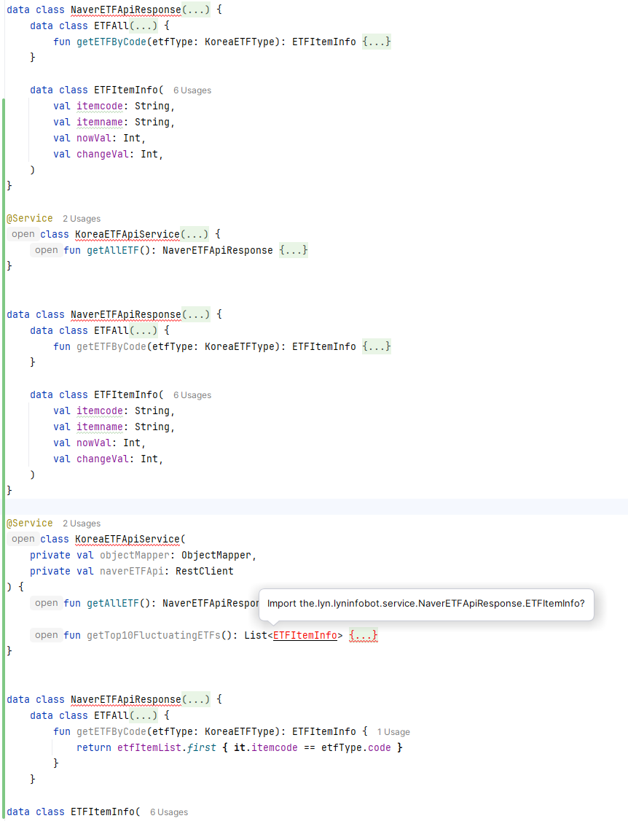Click the "open" hint before getTop10FluctuatingETFs
The height and width of the screenshot is (821, 628).
[x=46, y=636]
